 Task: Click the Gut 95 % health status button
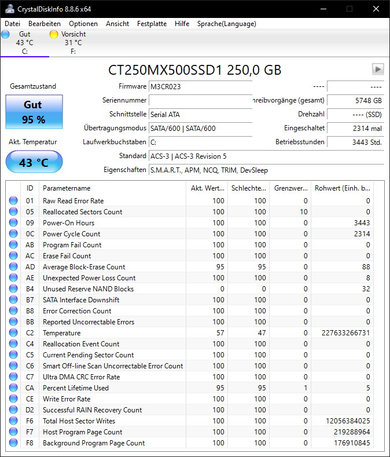pos(34,112)
